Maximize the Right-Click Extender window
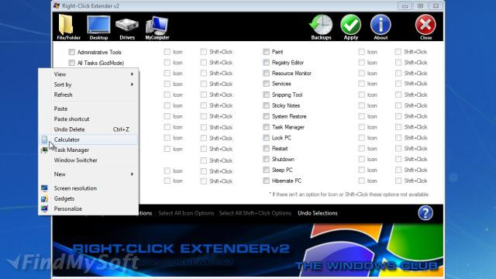Screen dimensions: 496x279 [x=420, y=5]
